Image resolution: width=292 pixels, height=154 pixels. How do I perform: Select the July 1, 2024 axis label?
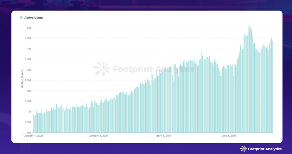(229, 136)
